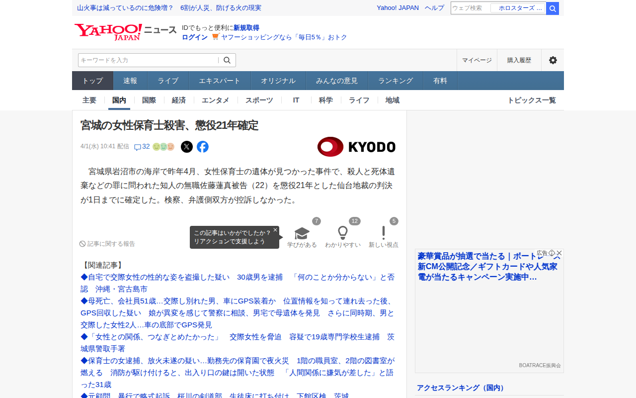This screenshot has width=636, height=398.
Task: Close the reaction tooltip popup
Action: coord(275,230)
